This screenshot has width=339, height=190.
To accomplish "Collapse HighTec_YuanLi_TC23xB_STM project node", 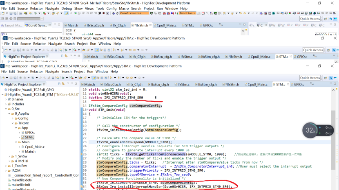I will click(x=2, y=94).
